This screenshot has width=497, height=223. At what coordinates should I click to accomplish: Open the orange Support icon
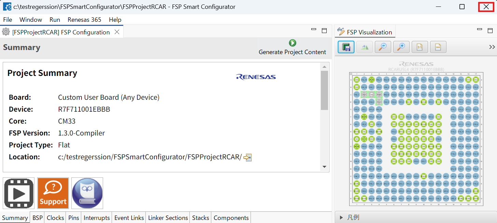pos(53,193)
